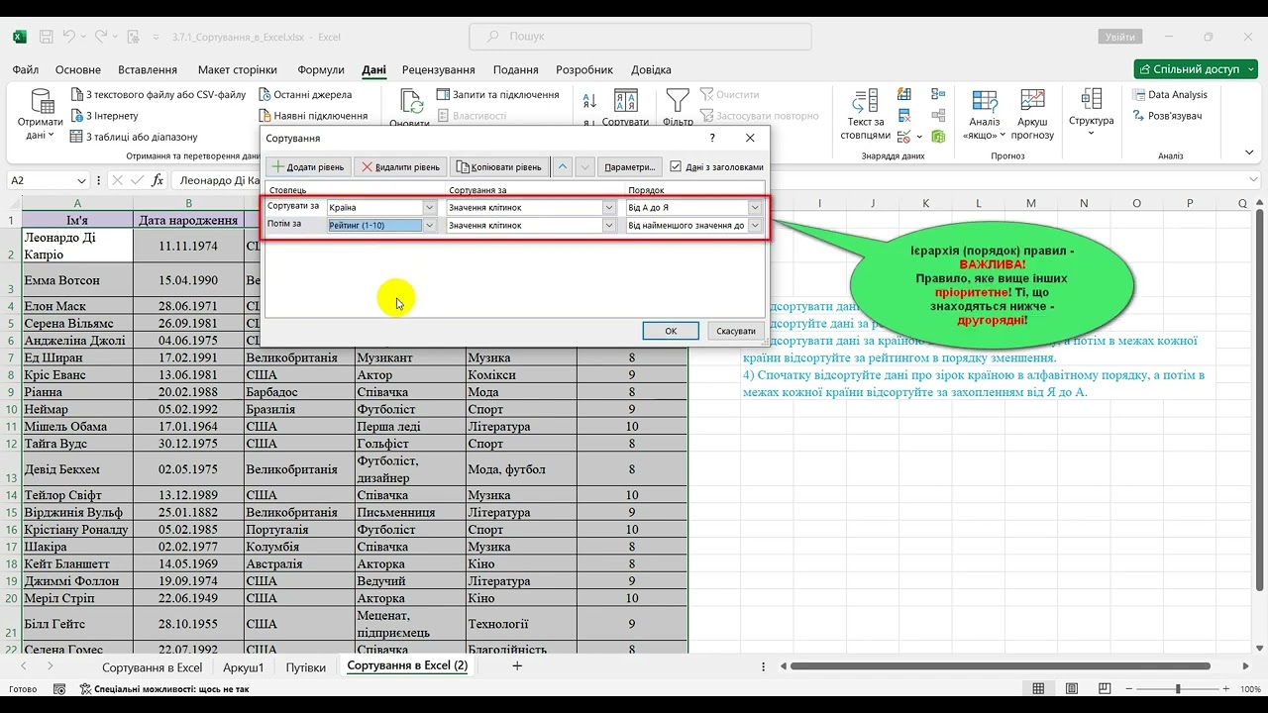Image resolution: width=1268 pixels, height=713 pixels.
Task: Expand the formula bar
Action: pos(1254,181)
